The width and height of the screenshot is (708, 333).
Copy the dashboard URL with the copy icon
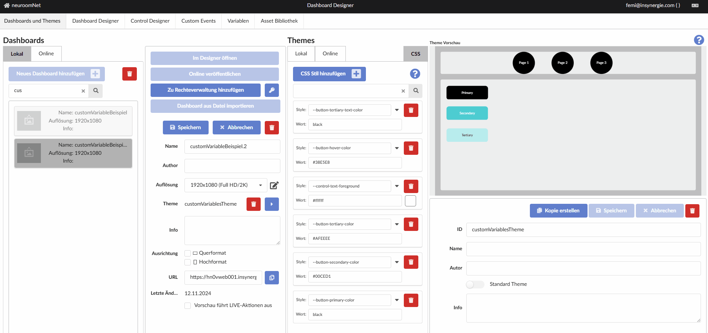271,277
